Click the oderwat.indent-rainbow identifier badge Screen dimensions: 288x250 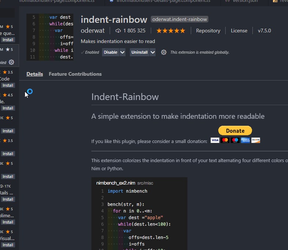tap(179, 19)
